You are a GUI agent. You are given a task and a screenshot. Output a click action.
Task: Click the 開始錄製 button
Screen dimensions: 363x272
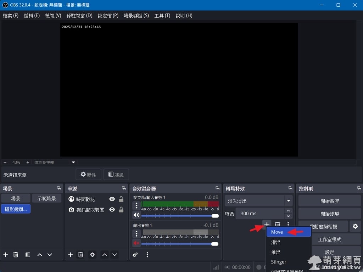coord(329,214)
